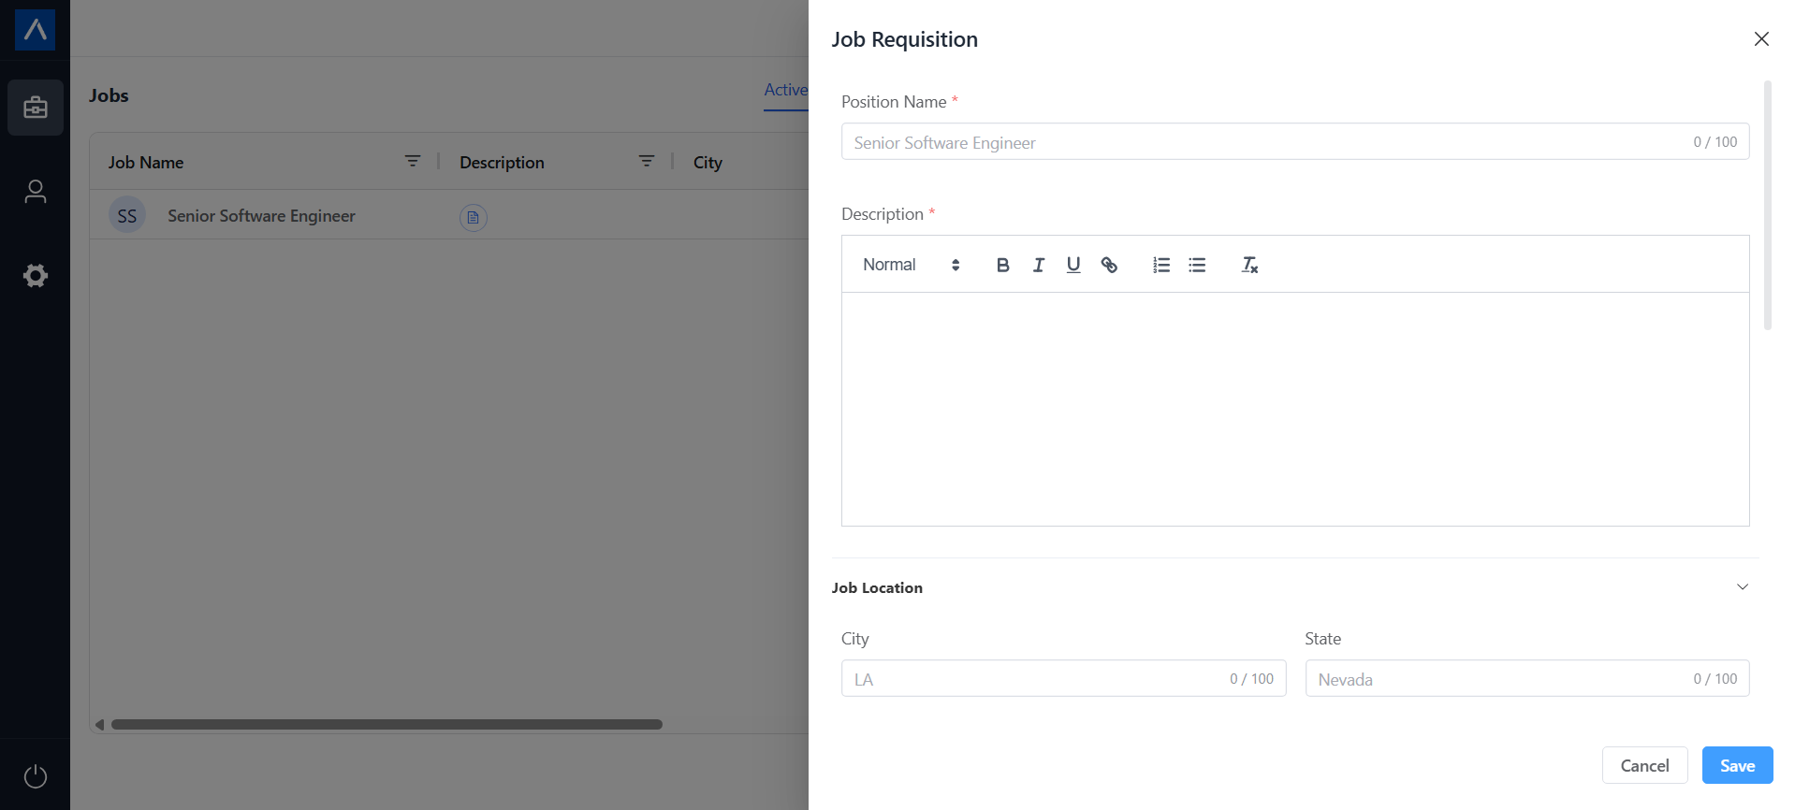View the Senior Software Engineer description icon

tap(474, 217)
